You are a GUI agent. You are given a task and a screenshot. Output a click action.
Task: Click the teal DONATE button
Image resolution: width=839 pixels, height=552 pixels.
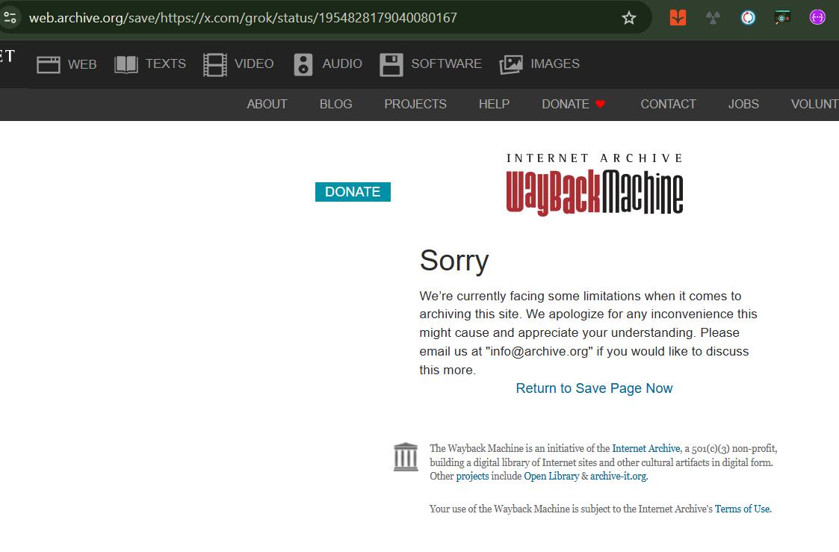[353, 192]
